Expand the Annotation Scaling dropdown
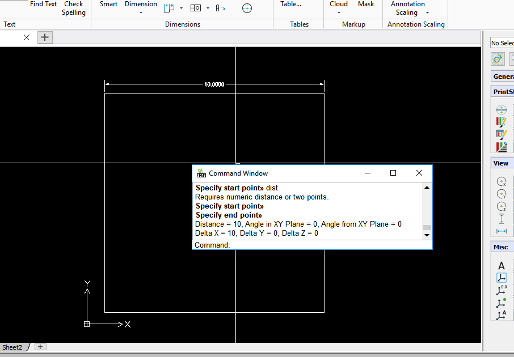514x357 pixels. [x=427, y=12]
